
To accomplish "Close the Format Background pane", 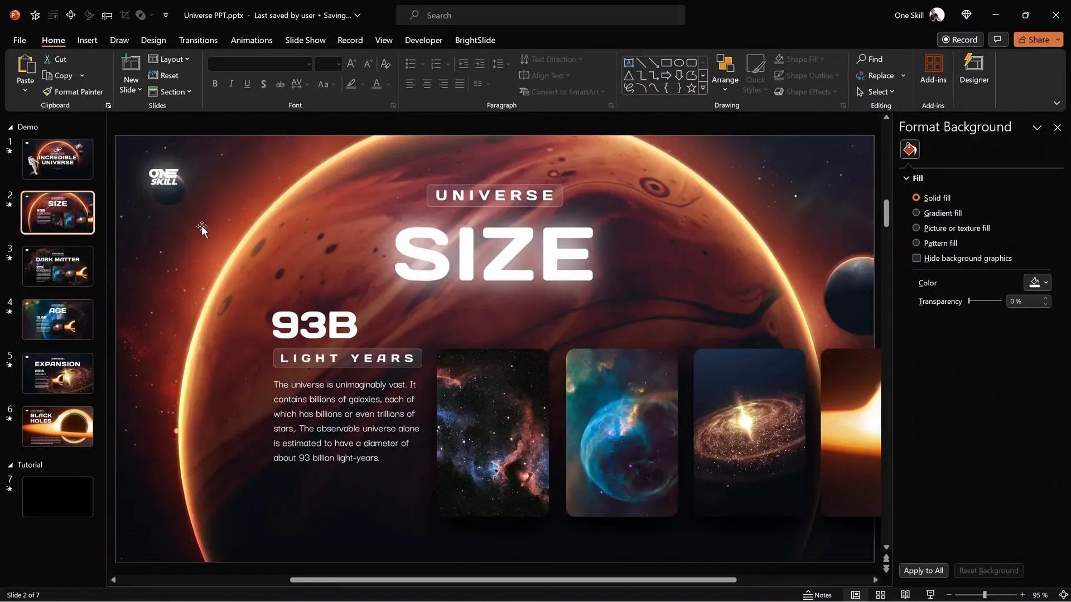I will click(1057, 128).
